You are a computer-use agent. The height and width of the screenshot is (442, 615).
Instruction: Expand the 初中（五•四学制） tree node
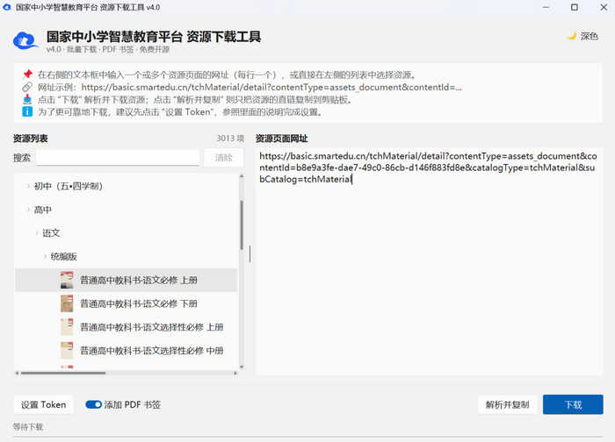28,186
